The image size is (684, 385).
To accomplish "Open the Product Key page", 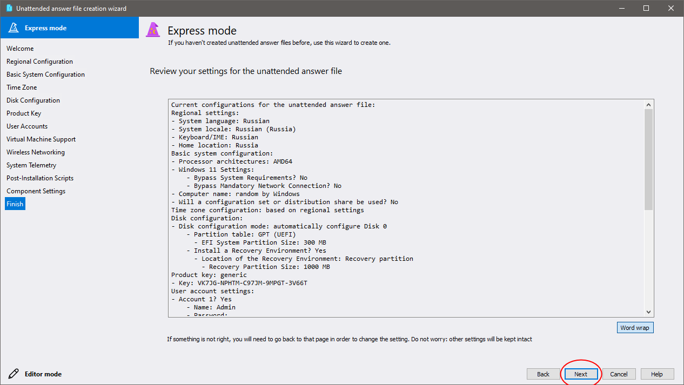I will coord(24,113).
